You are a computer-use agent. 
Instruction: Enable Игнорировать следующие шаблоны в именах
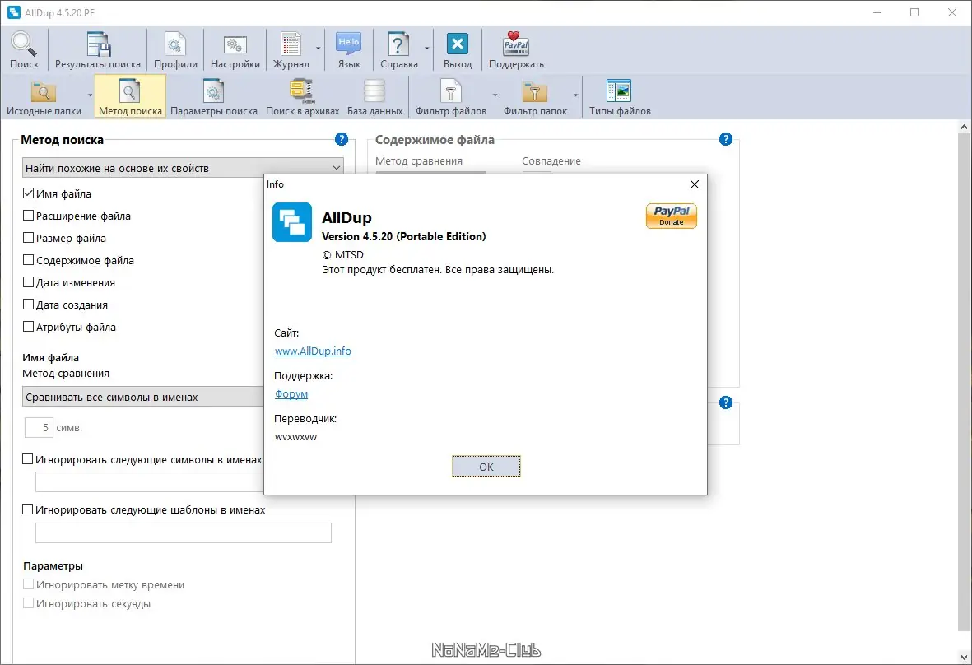(27, 509)
